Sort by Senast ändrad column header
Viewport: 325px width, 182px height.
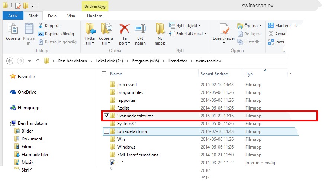tap(214, 74)
